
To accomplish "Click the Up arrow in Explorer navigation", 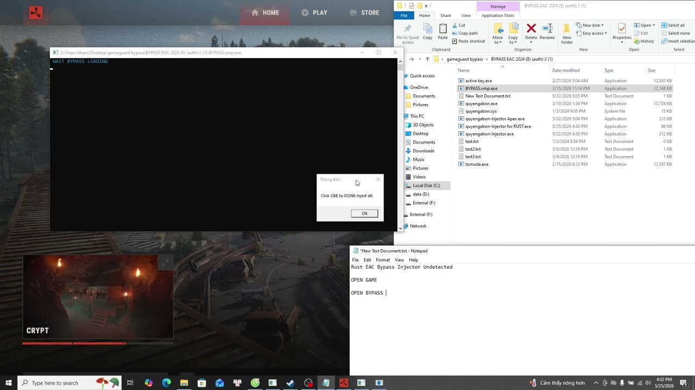I will coord(427,59).
